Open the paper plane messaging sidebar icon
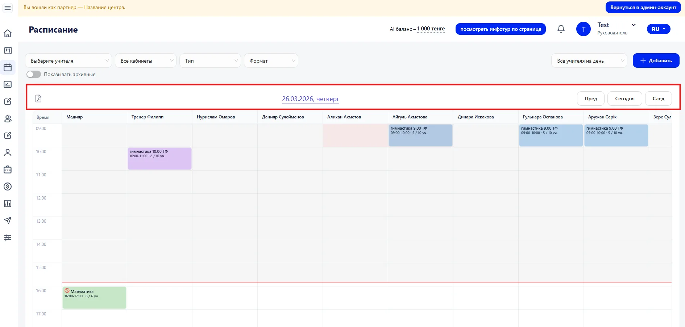The height and width of the screenshot is (327, 685). tap(8, 221)
